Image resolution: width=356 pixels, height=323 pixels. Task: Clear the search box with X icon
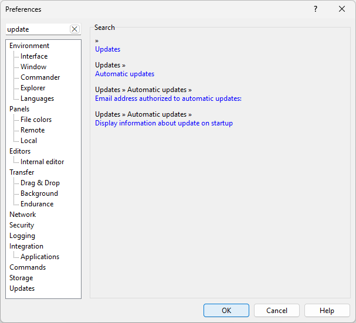[x=74, y=29]
